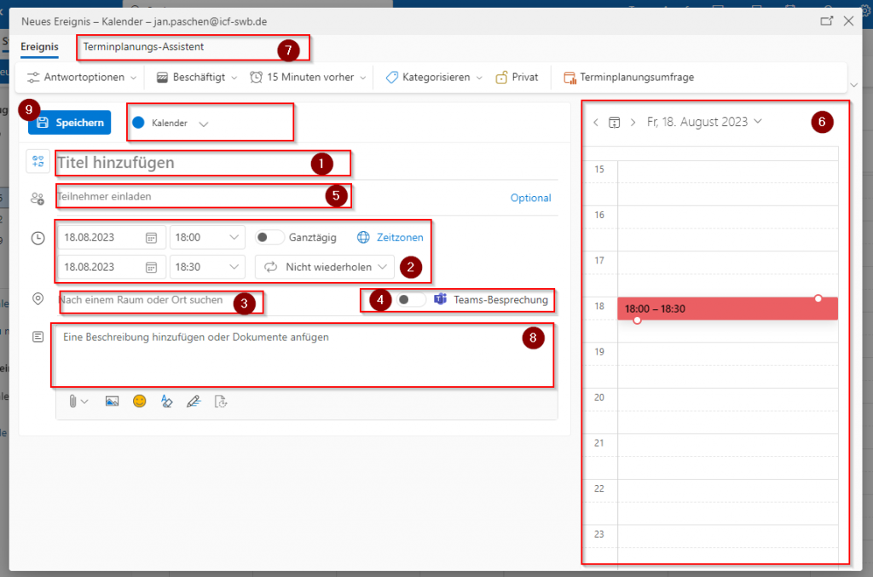Image resolution: width=873 pixels, height=577 pixels.
Task: Expand the start time 18:00 dropdown
Action: [x=234, y=238]
